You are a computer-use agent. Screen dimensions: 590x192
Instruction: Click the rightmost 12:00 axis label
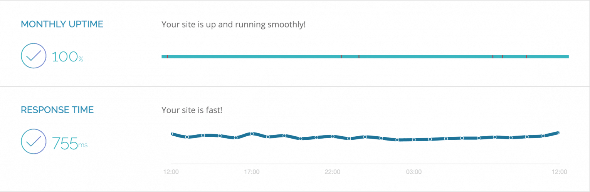(560, 172)
